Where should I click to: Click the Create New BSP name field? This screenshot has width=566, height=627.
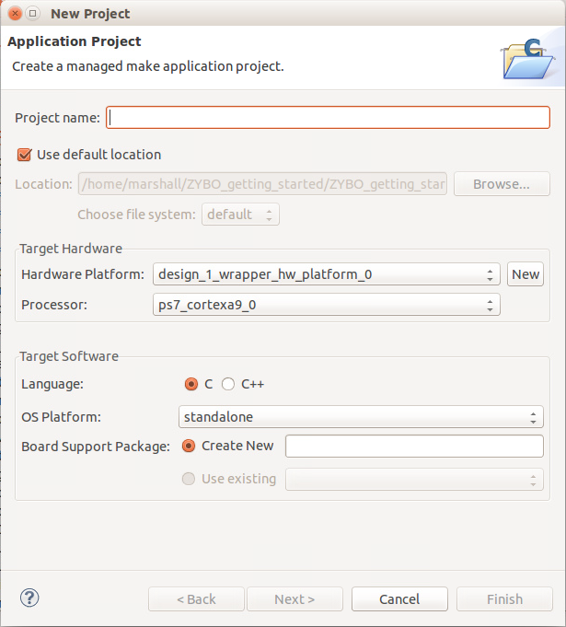click(414, 446)
